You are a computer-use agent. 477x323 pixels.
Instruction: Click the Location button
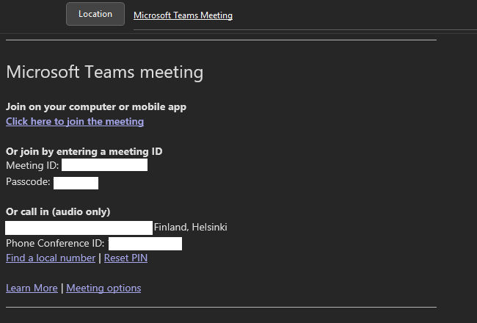pyautogui.click(x=95, y=14)
